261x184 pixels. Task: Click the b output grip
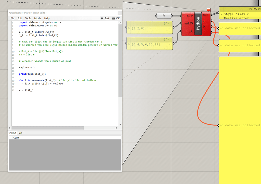pos(212,27)
